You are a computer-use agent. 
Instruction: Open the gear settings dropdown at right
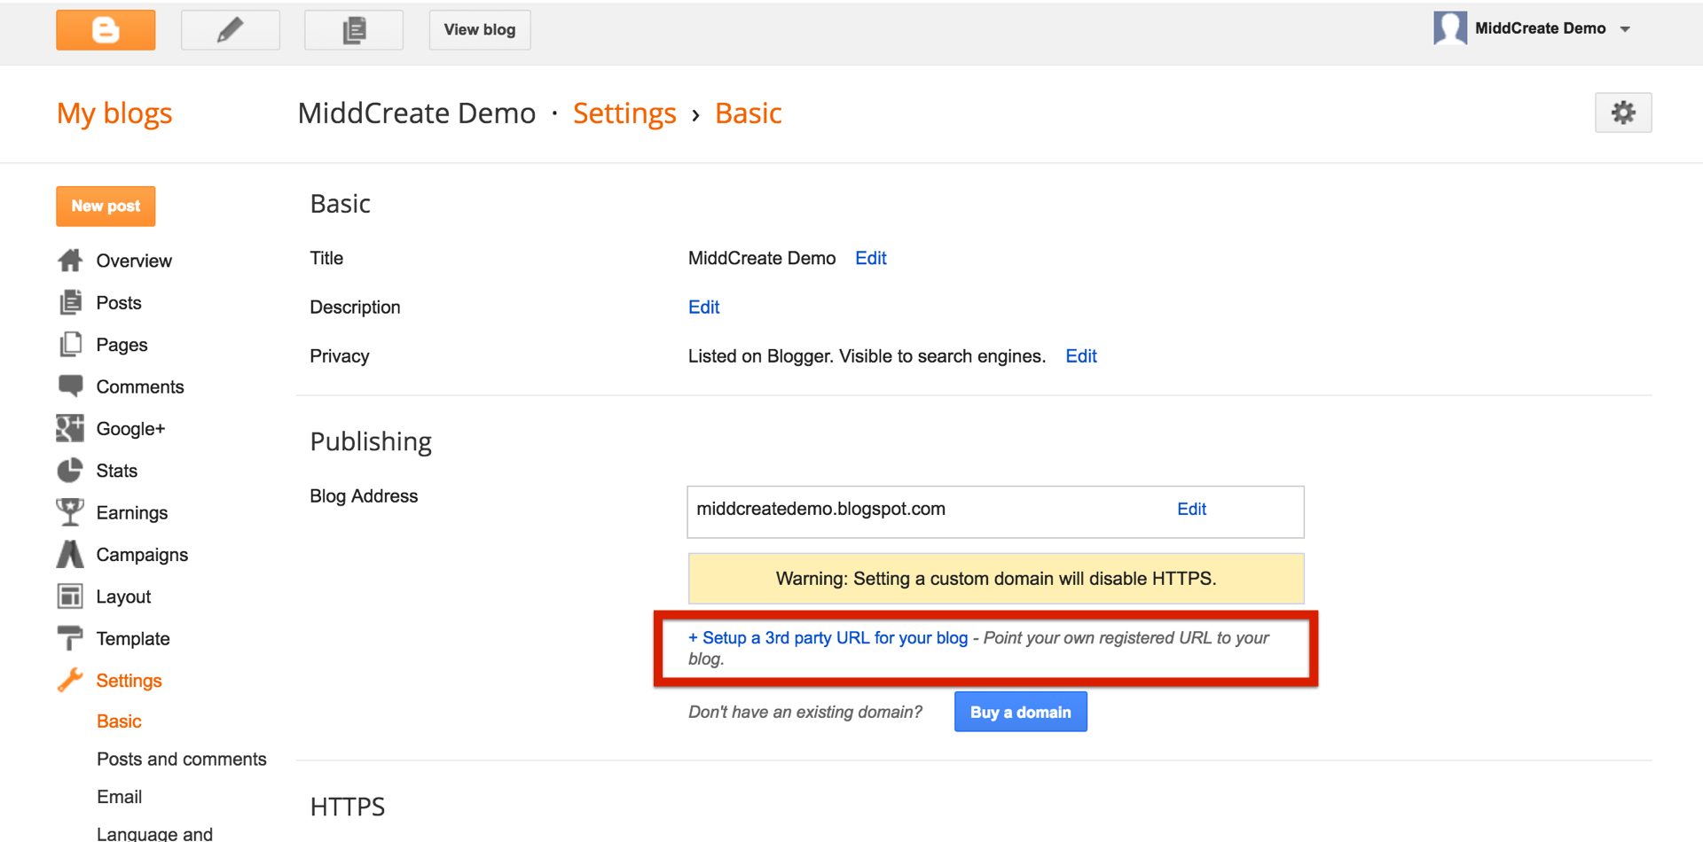point(1622,113)
